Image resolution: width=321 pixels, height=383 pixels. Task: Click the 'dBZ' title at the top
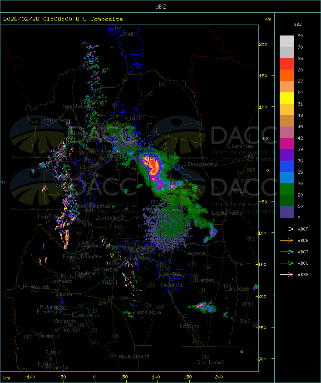(161, 6)
